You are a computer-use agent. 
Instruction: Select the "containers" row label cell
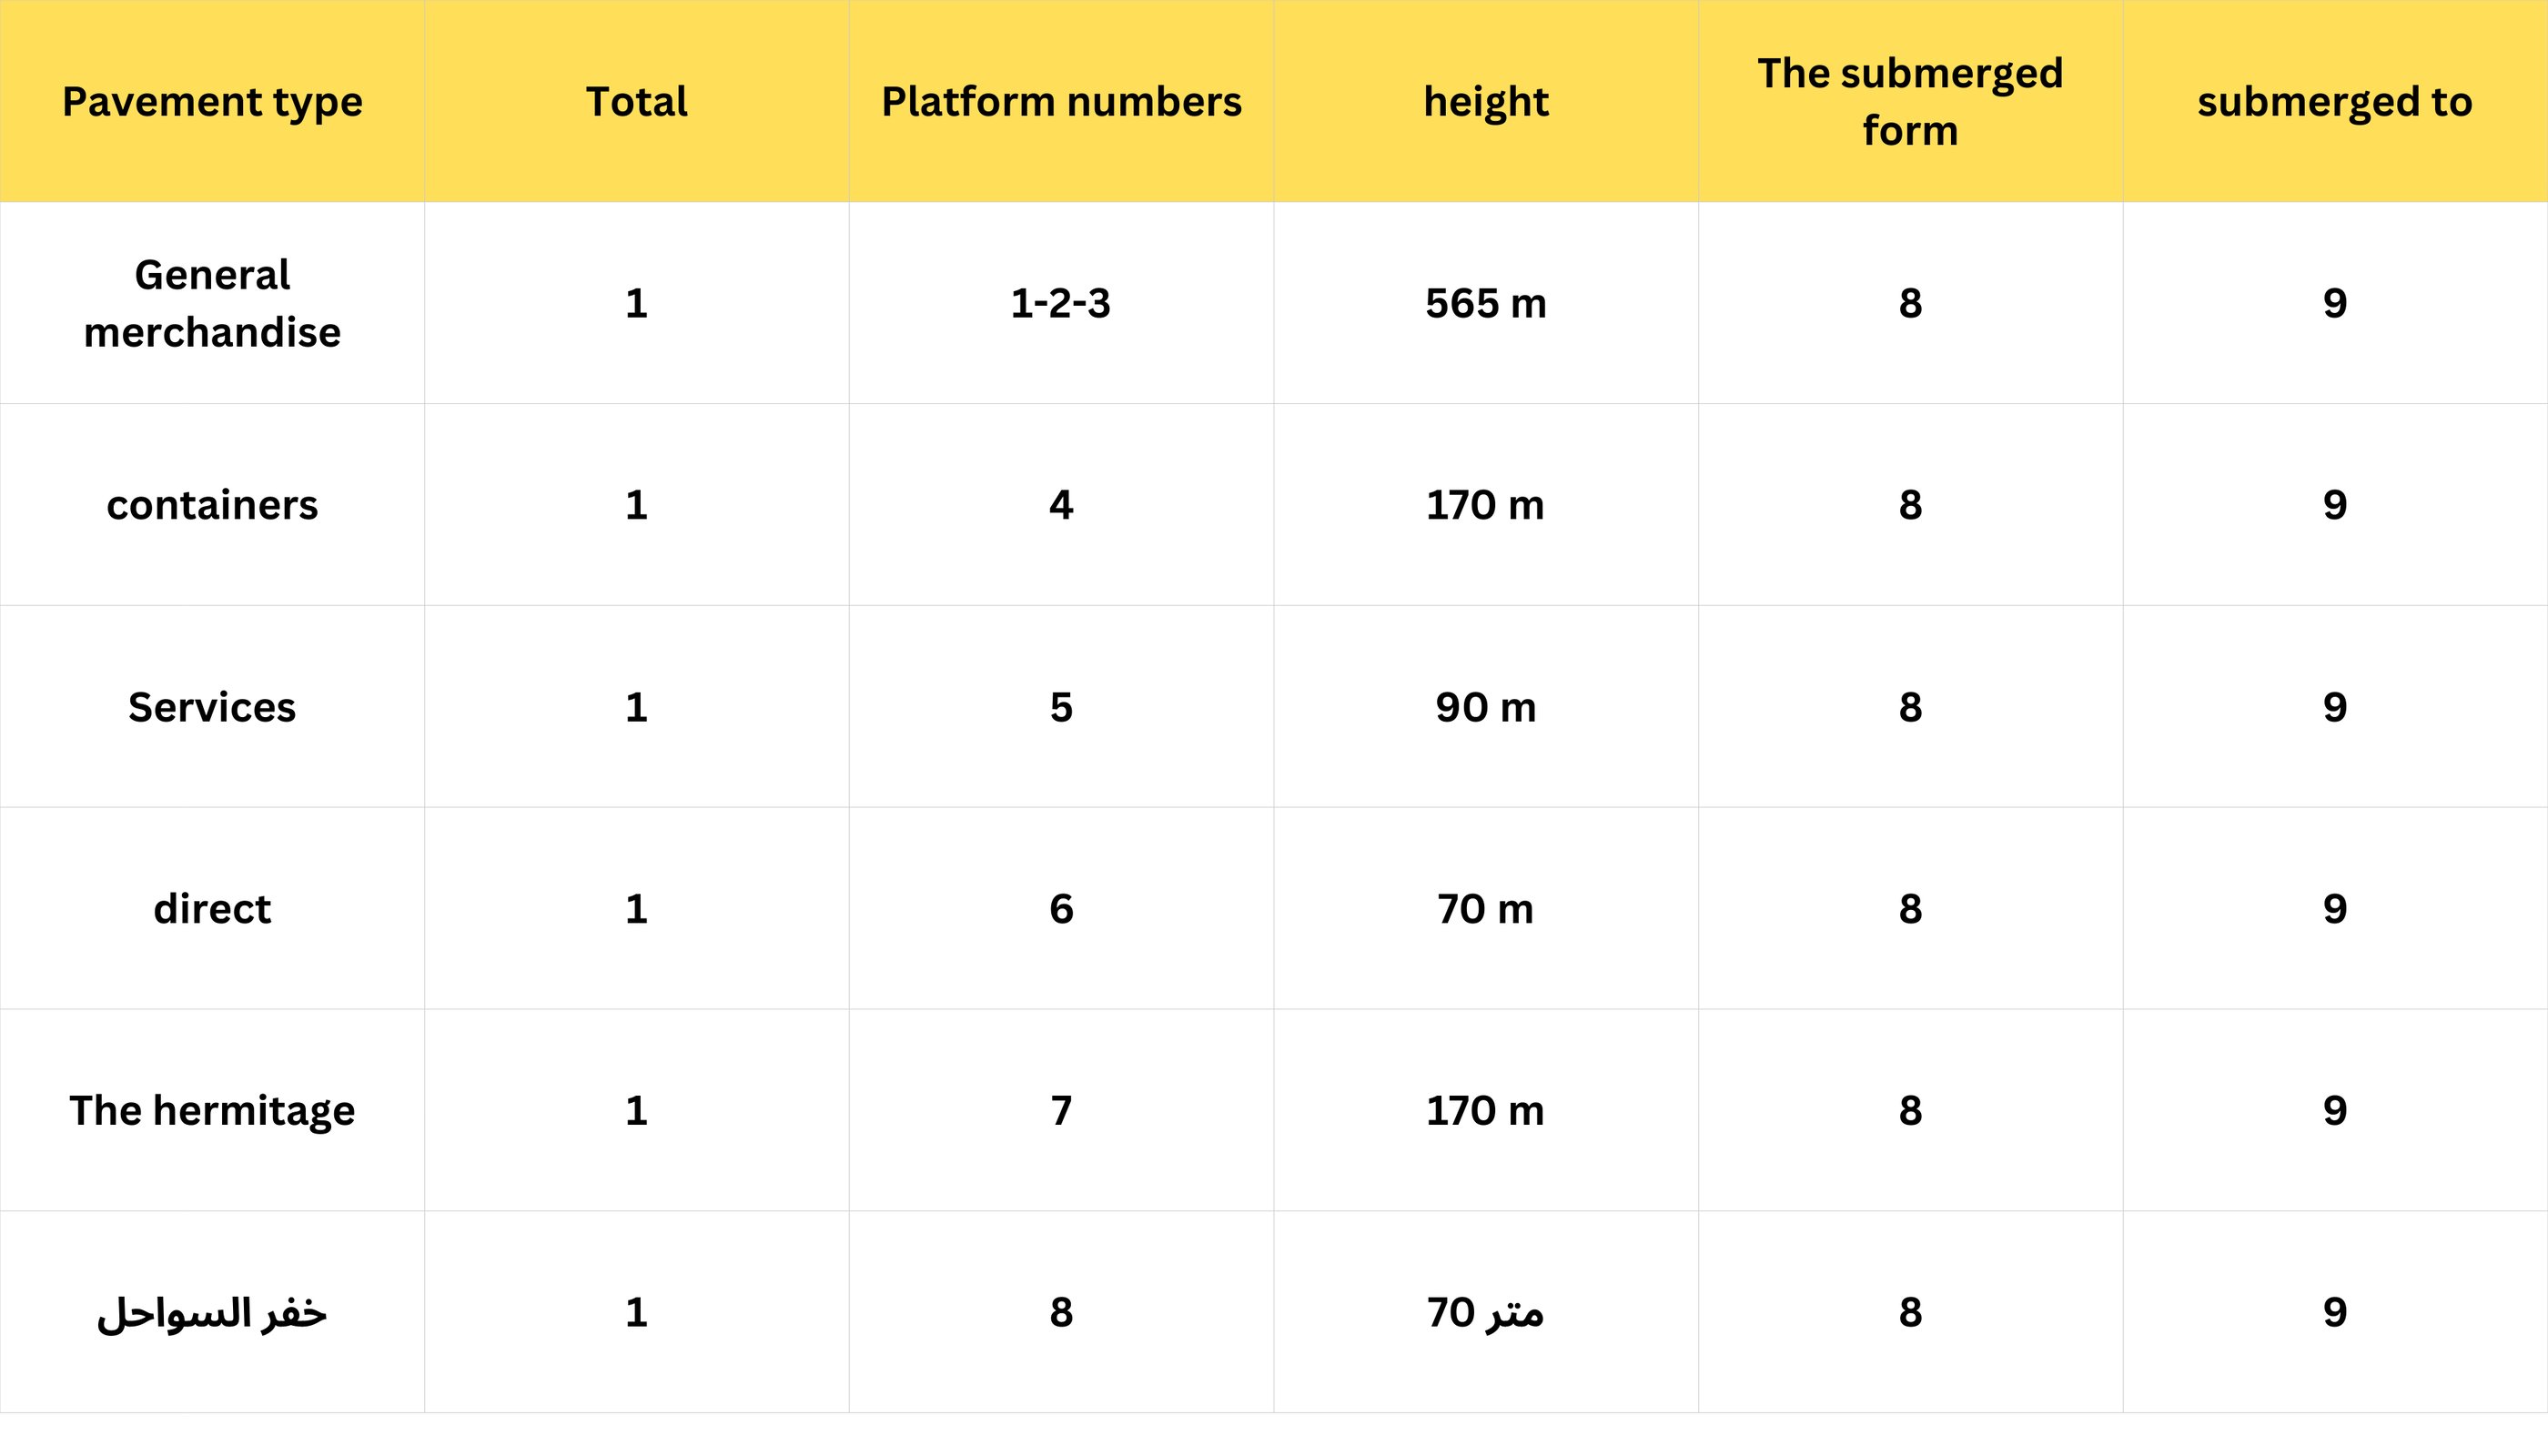coord(212,505)
